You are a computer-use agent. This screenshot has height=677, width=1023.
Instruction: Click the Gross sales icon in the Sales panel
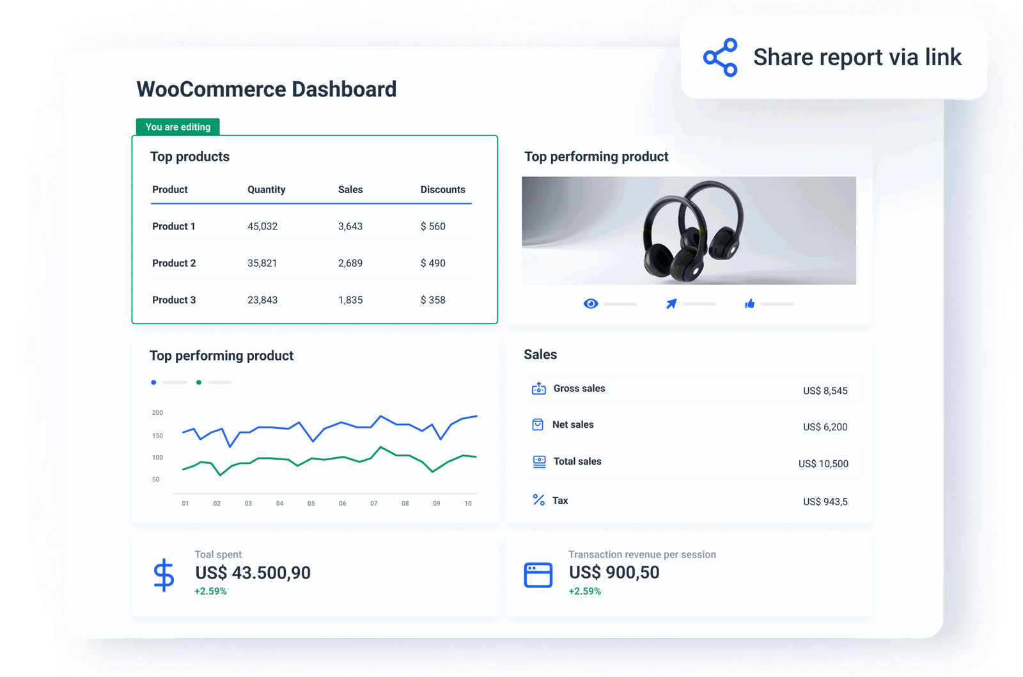(538, 388)
